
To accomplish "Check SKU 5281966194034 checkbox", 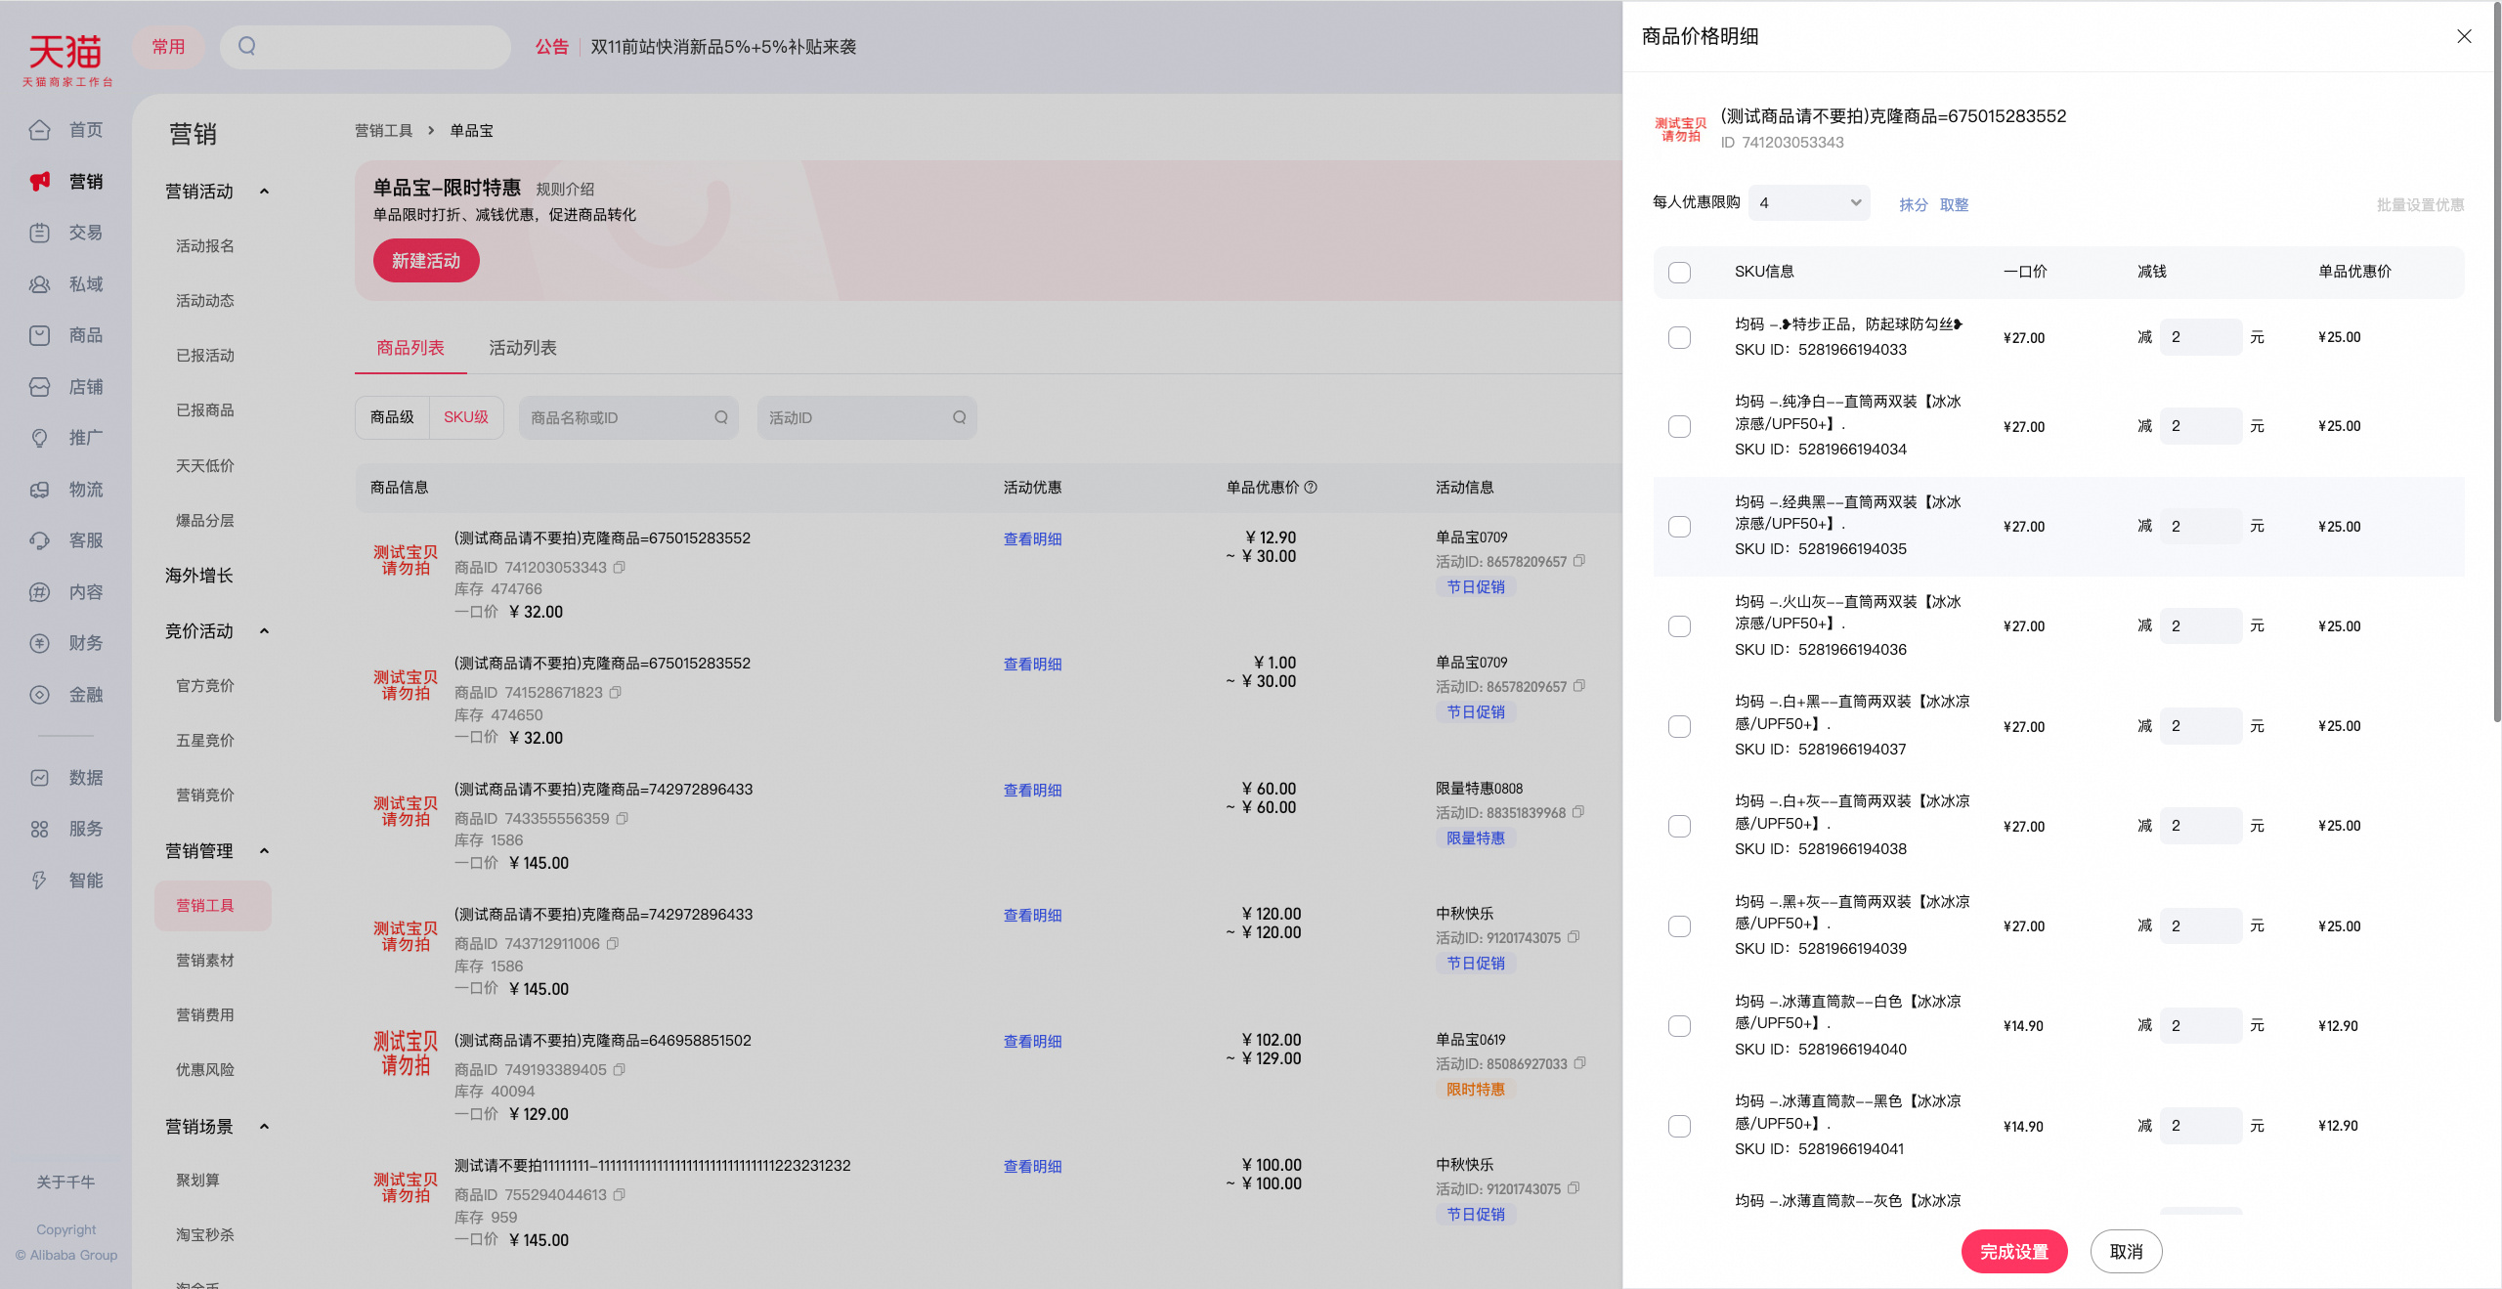I will (1679, 426).
